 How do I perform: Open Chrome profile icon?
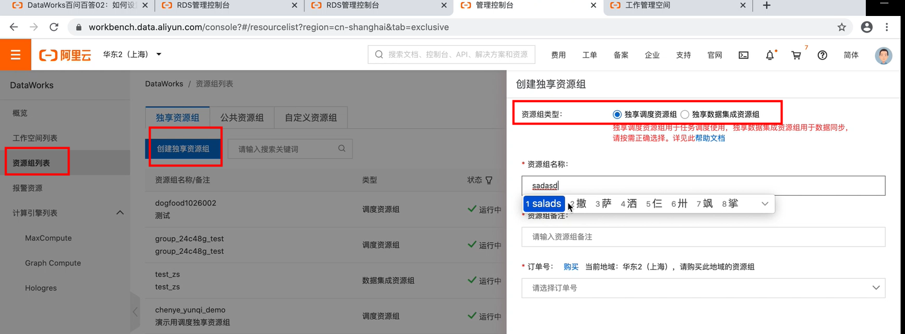pos(867,27)
